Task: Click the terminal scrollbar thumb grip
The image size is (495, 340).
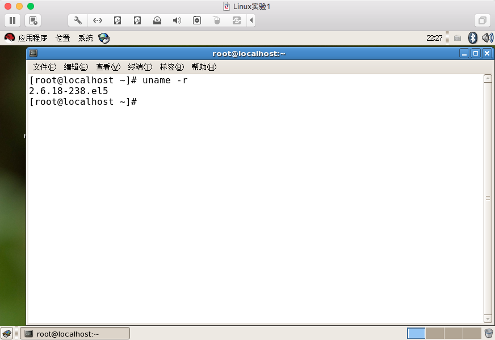Action: click(488, 198)
